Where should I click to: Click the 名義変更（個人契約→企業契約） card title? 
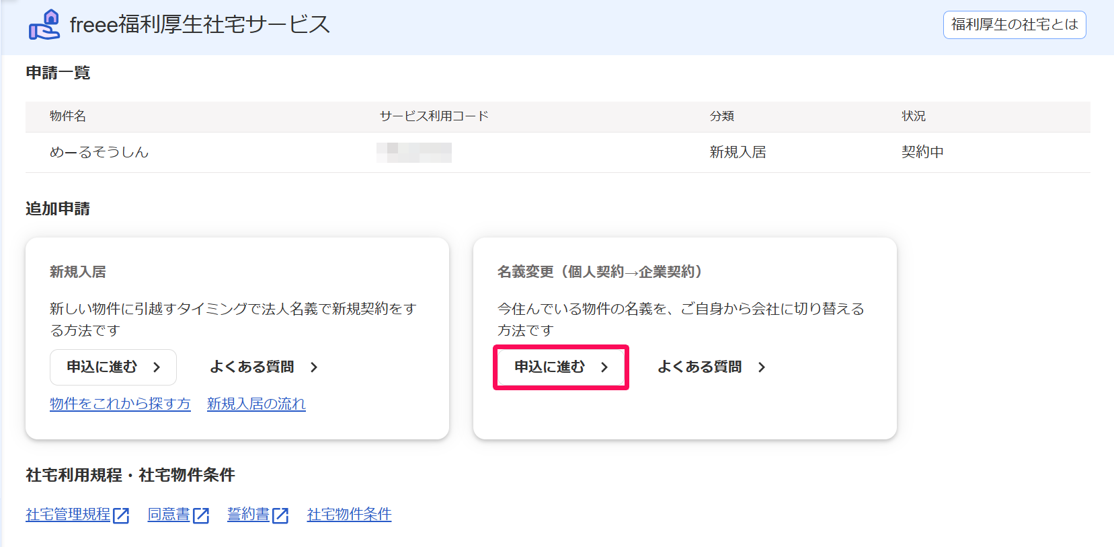(600, 272)
